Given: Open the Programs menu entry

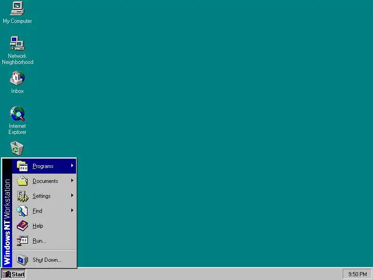Looking at the screenshot, I should (x=44, y=166).
